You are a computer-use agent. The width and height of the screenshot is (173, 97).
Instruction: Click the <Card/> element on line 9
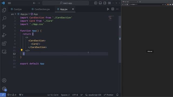point(35,44)
